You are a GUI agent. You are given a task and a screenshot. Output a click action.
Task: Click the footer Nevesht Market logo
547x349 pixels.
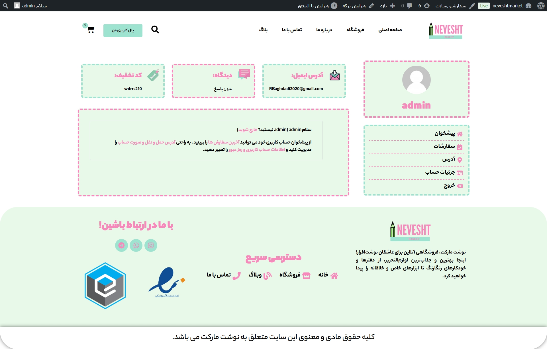410,231
